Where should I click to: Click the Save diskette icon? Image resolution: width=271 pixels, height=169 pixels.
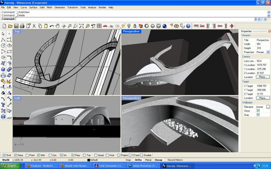[x=16, y=26]
